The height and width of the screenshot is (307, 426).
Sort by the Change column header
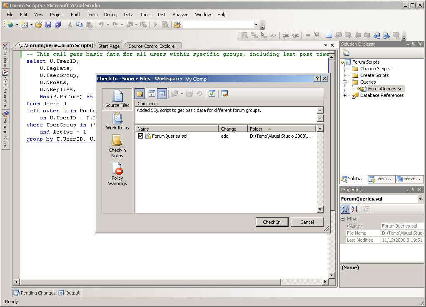233,129
